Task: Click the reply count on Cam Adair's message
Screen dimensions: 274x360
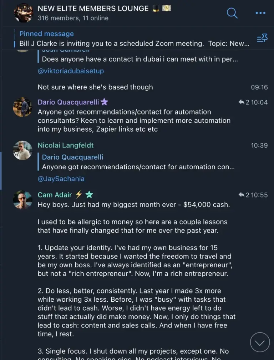Action: click(x=244, y=195)
